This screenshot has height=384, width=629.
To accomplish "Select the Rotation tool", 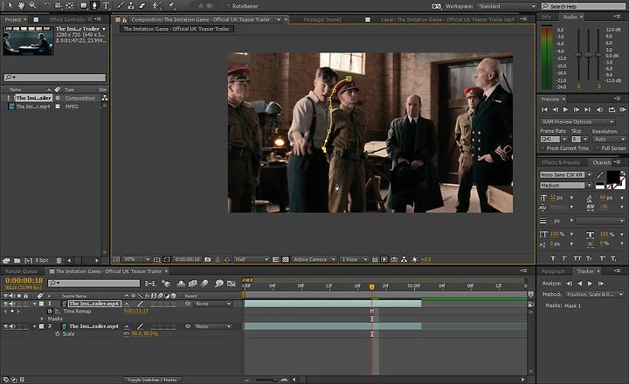I will (47, 5).
